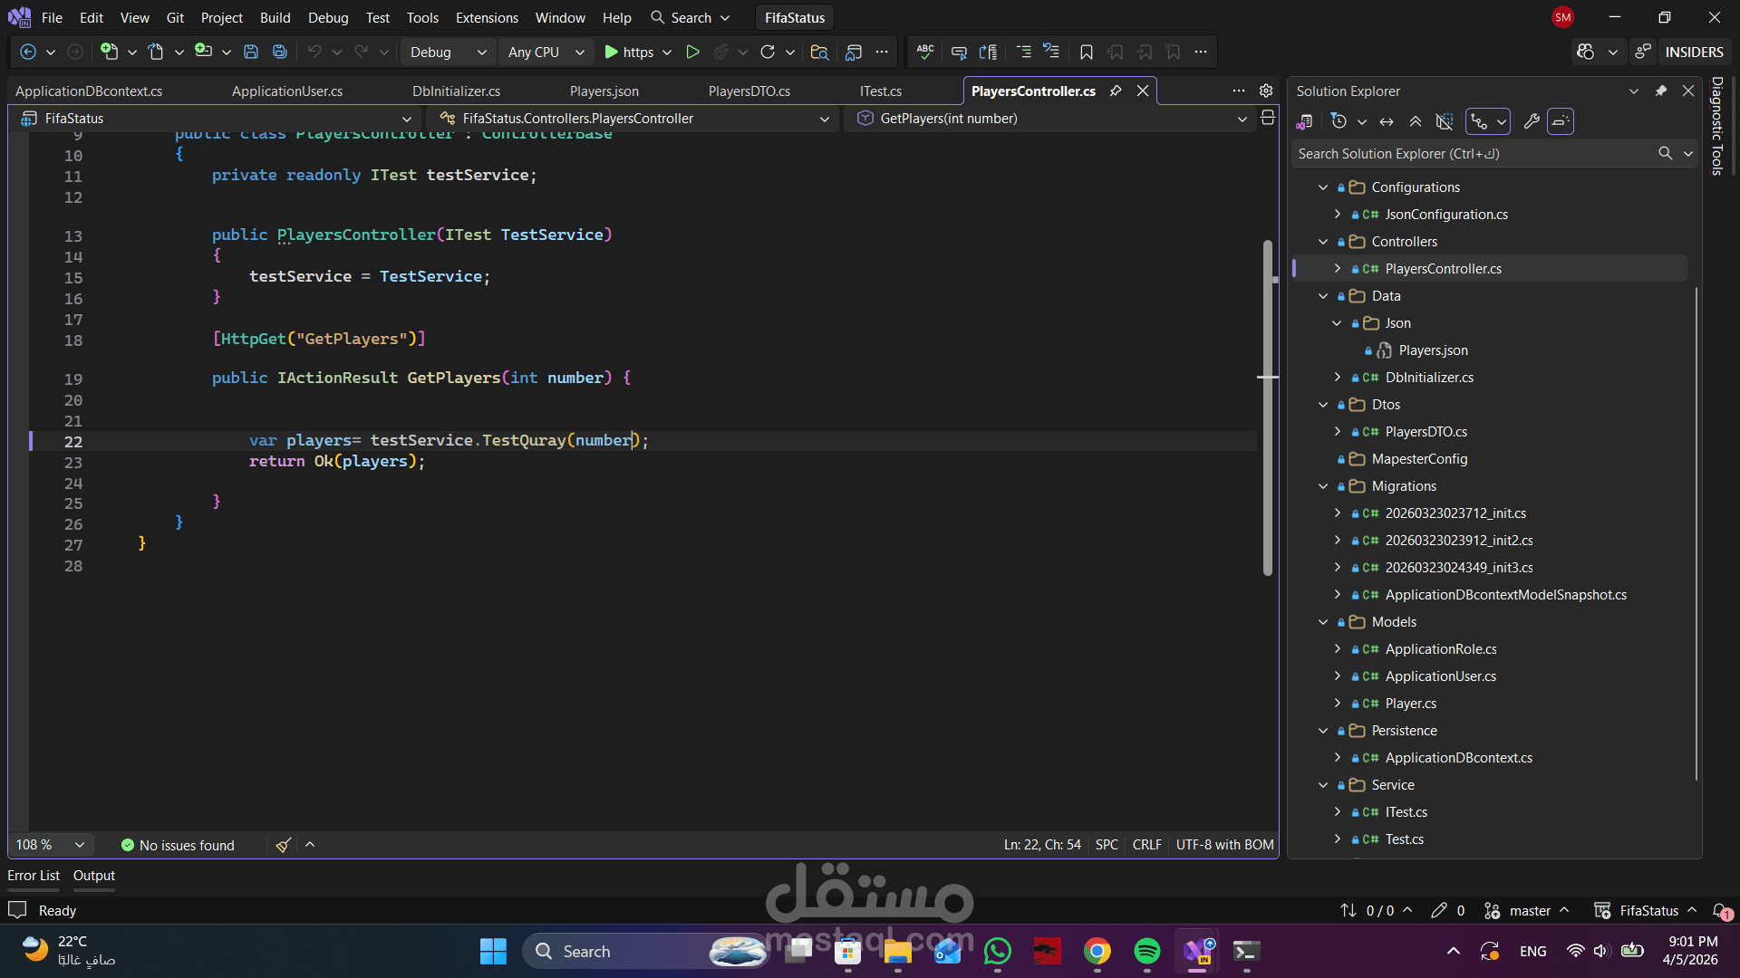Open Spotify from the taskbar
The width and height of the screenshot is (1740, 978).
coord(1146,951)
